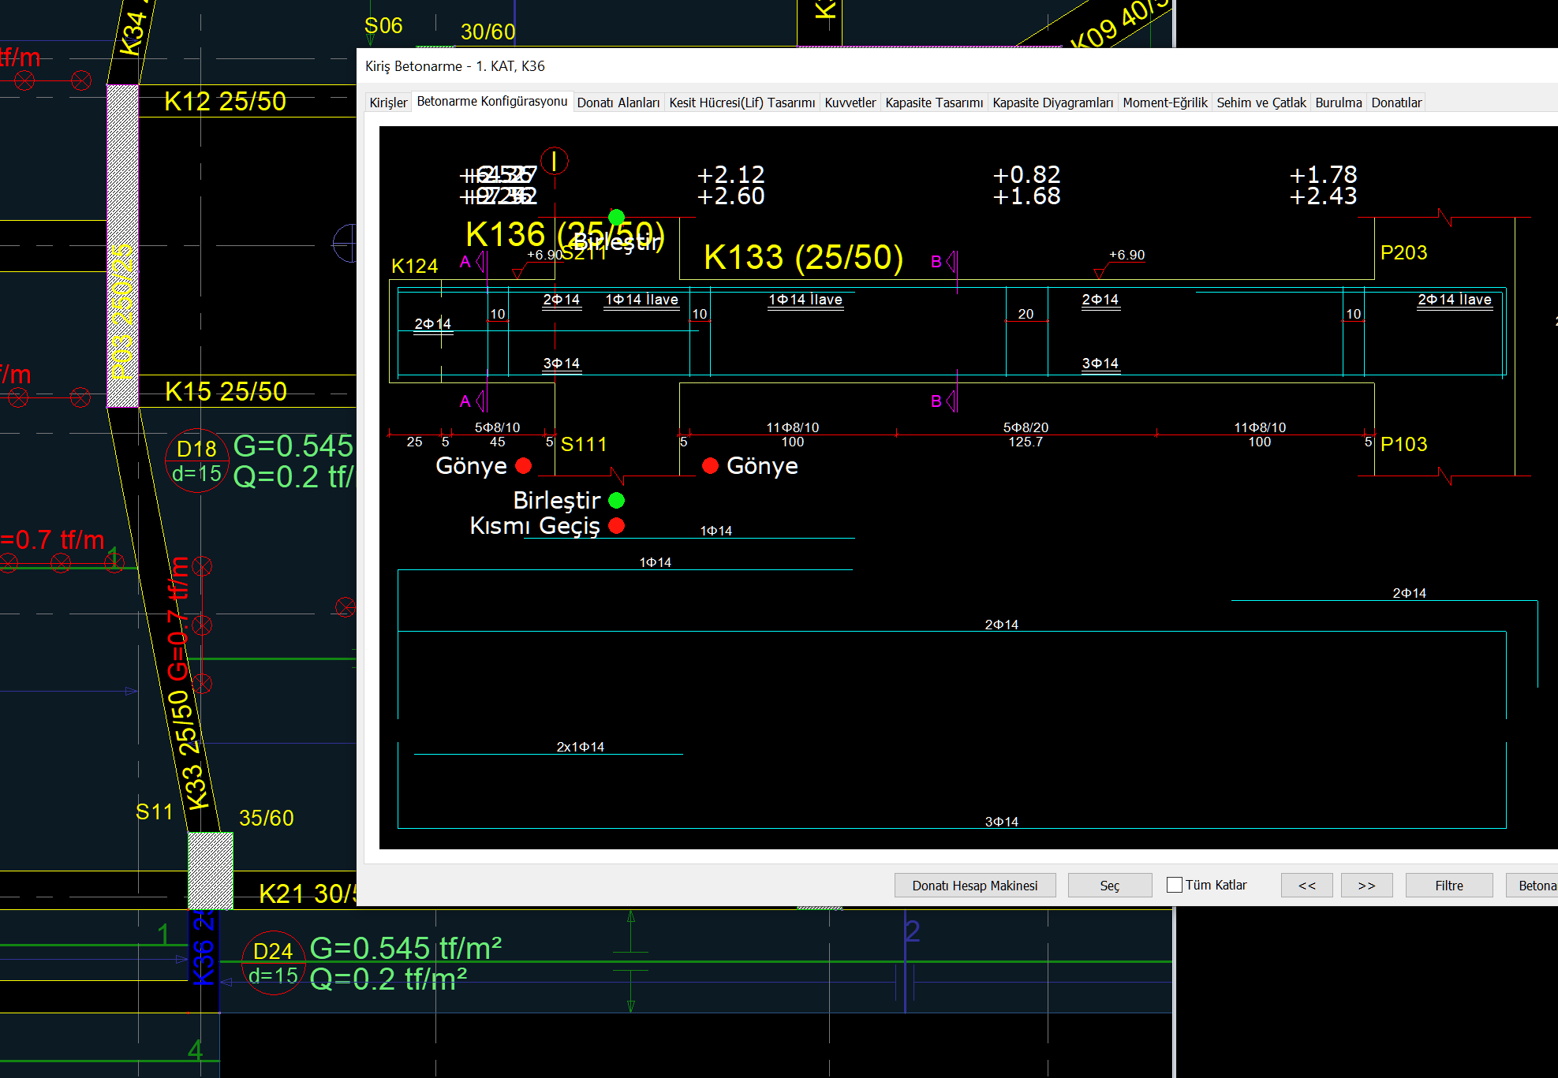Select the S11 column label in plan
This screenshot has height=1078, width=1558.
click(x=154, y=811)
